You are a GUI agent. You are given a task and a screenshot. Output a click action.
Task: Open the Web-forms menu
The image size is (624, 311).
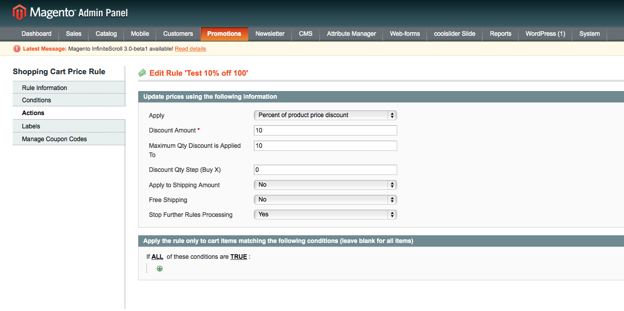coord(405,34)
